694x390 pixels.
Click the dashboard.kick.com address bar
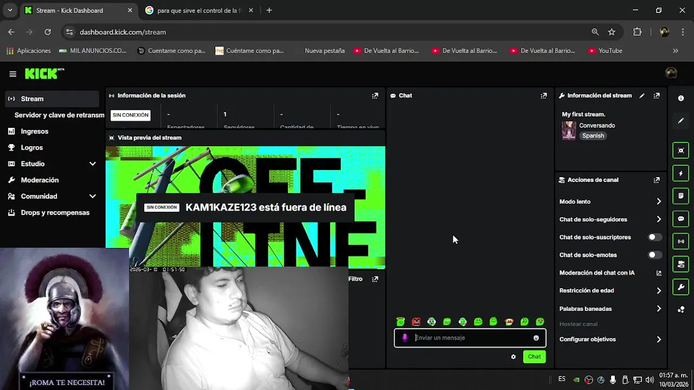pos(331,32)
